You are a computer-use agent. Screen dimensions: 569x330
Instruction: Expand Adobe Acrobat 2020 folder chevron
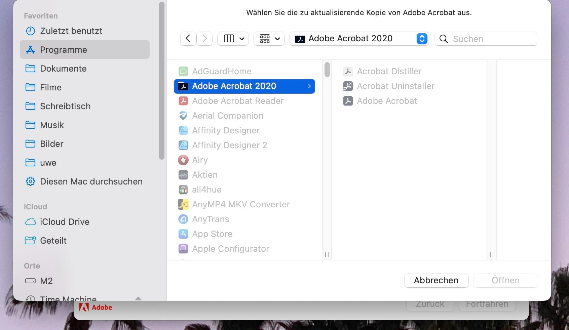click(309, 86)
